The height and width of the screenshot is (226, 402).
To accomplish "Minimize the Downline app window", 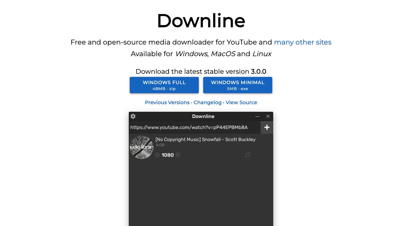I will pos(257,116).
